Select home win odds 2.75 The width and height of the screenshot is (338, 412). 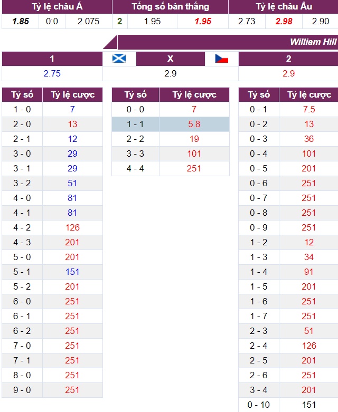[52, 73]
